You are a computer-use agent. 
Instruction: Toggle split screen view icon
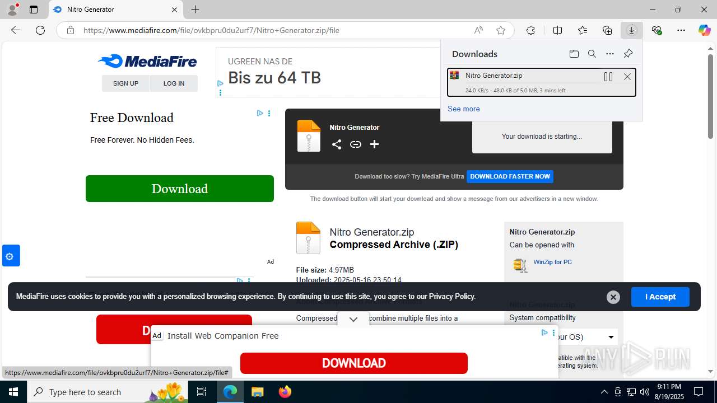tap(557, 30)
